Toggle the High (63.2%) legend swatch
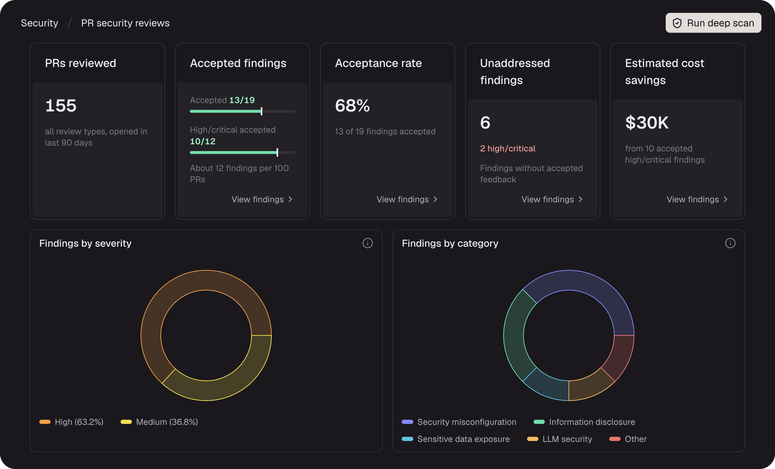This screenshot has height=469, width=775. [45, 422]
